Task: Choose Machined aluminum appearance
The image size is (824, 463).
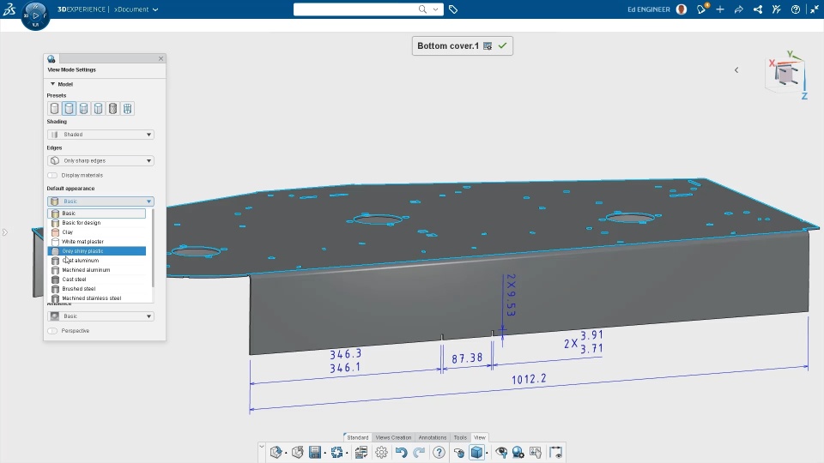Action: [x=97, y=270]
